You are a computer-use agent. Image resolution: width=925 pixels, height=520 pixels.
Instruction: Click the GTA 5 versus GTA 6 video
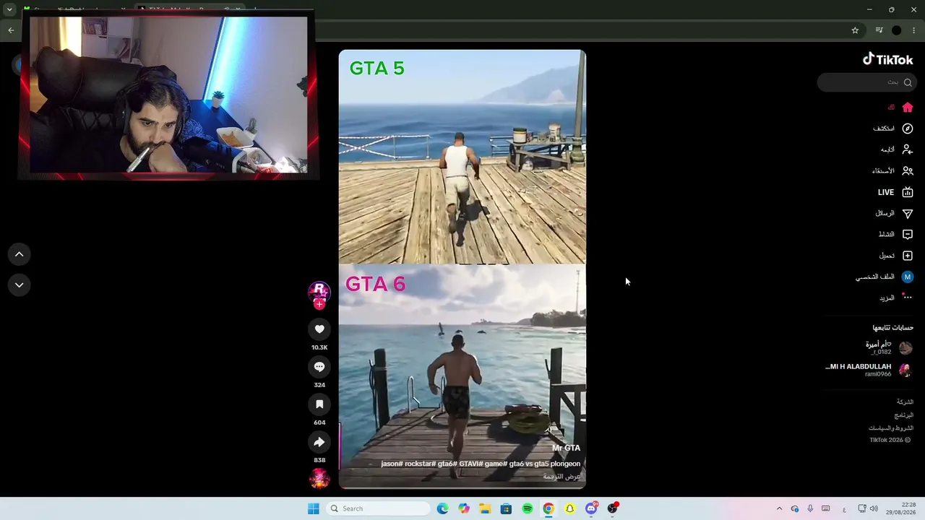pos(462,269)
